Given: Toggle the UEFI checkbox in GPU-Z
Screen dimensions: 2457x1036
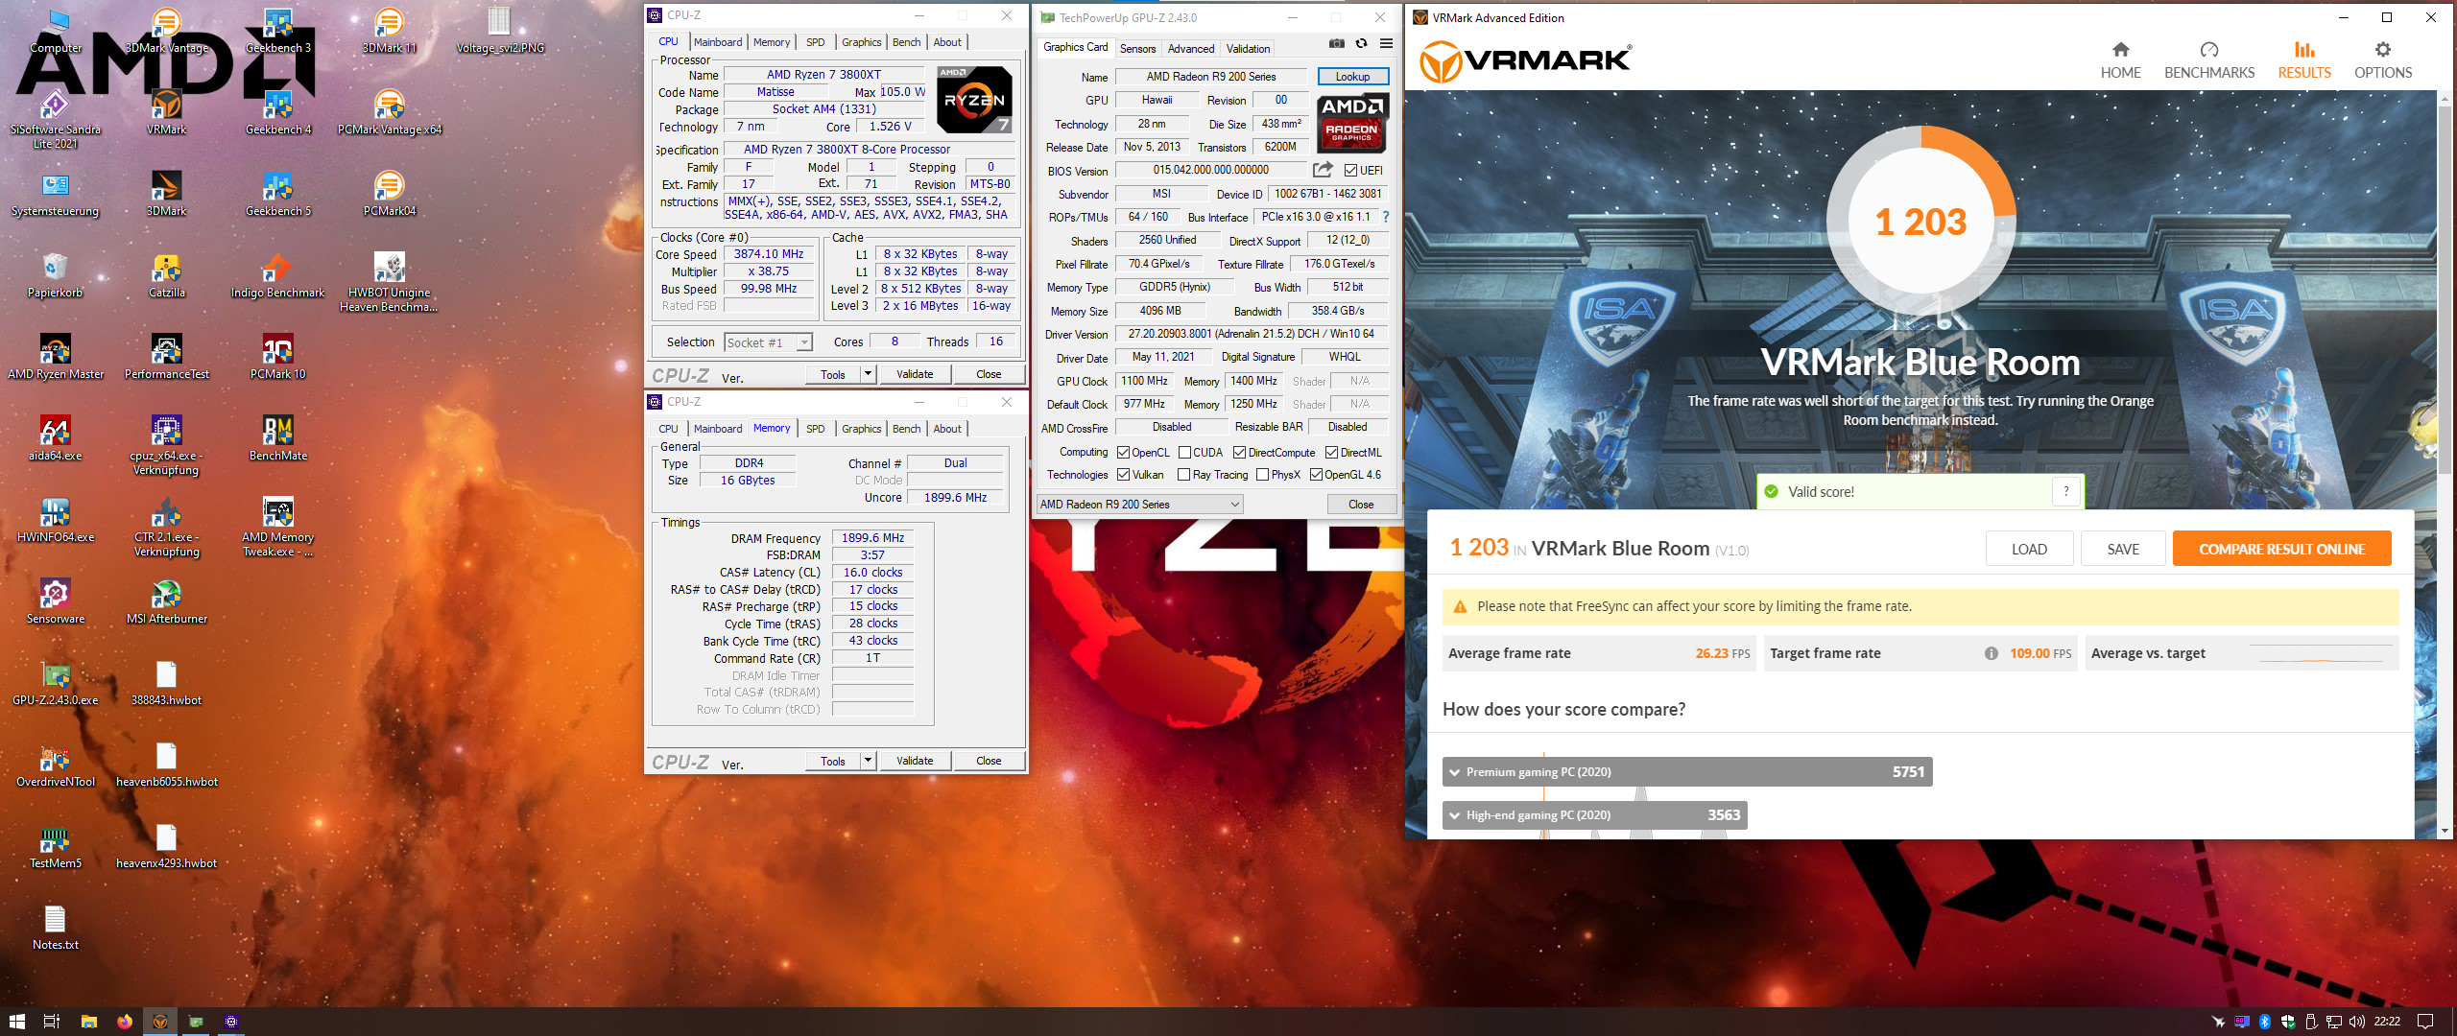Looking at the screenshot, I should pos(1350,171).
